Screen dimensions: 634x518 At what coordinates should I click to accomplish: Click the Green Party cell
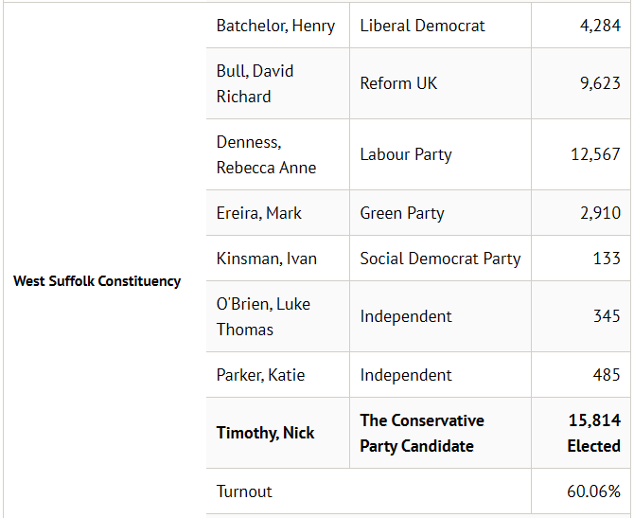point(440,213)
